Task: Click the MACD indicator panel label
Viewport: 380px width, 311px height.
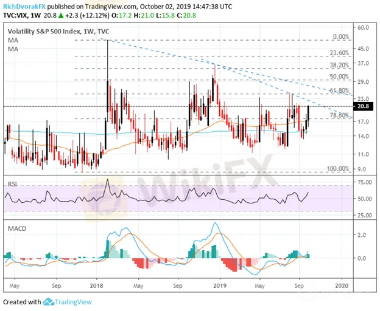Action: [x=16, y=228]
